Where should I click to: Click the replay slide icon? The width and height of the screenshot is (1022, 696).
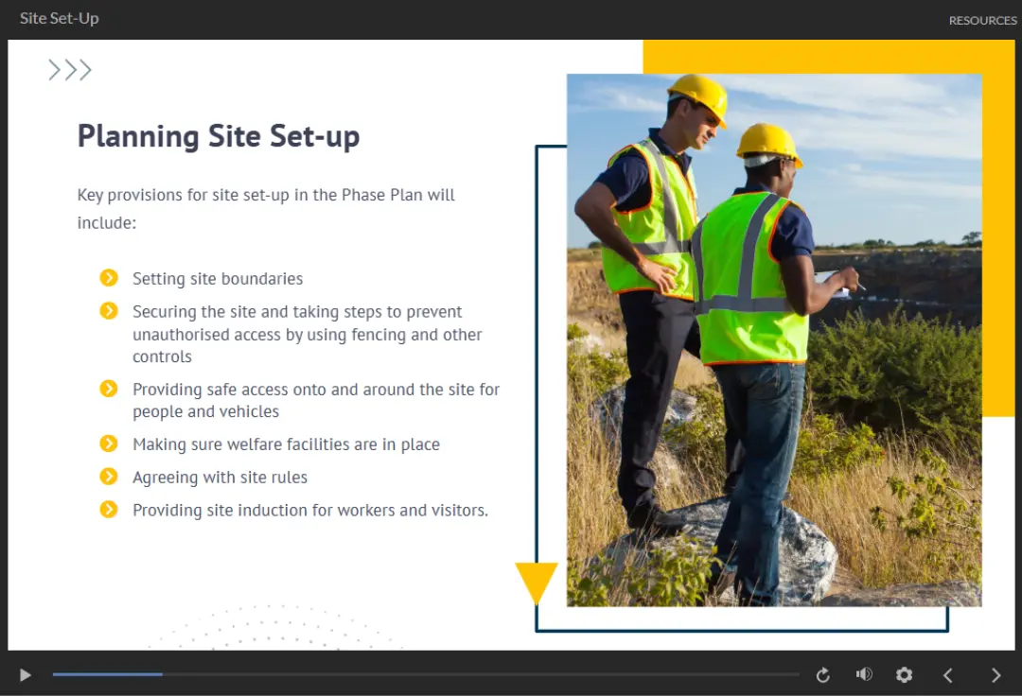click(822, 674)
